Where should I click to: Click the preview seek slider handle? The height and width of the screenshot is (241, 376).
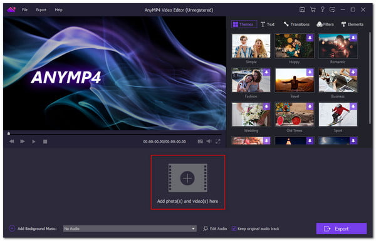pos(9,133)
